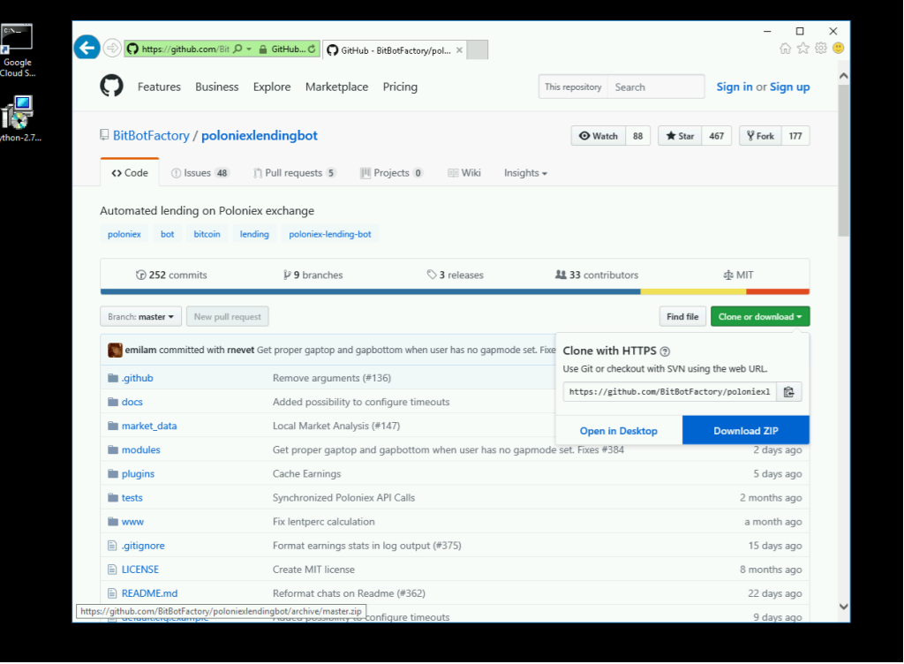The width and height of the screenshot is (904, 664).
Task: Open the MIT license link
Action: click(x=739, y=275)
